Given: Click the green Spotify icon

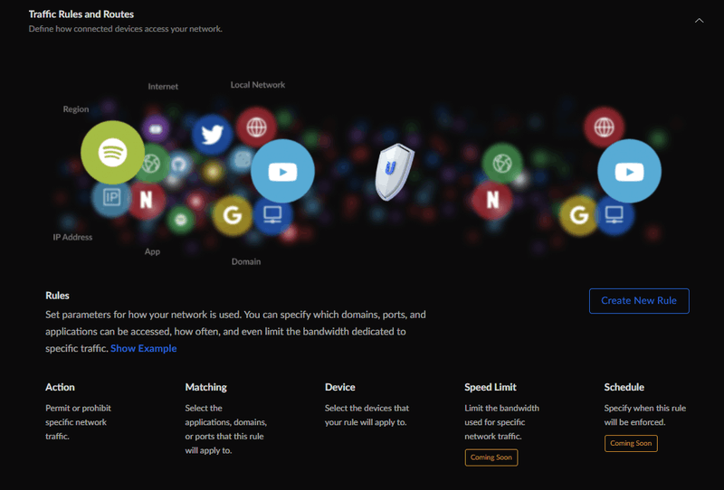Looking at the screenshot, I should point(112,152).
